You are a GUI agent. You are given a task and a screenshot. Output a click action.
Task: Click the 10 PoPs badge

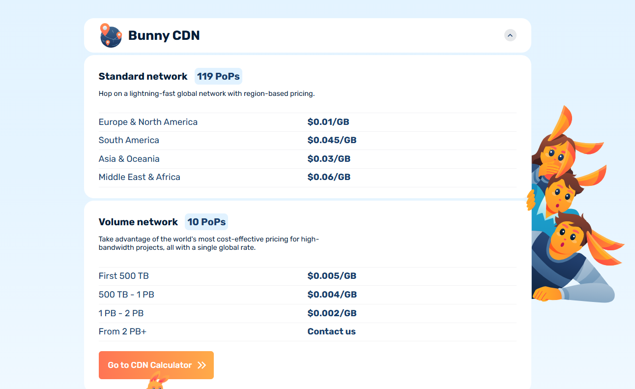pos(206,222)
